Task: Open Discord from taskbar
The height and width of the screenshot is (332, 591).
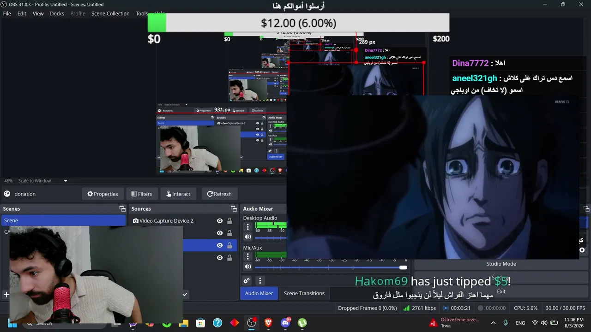Action: (x=285, y=323)
